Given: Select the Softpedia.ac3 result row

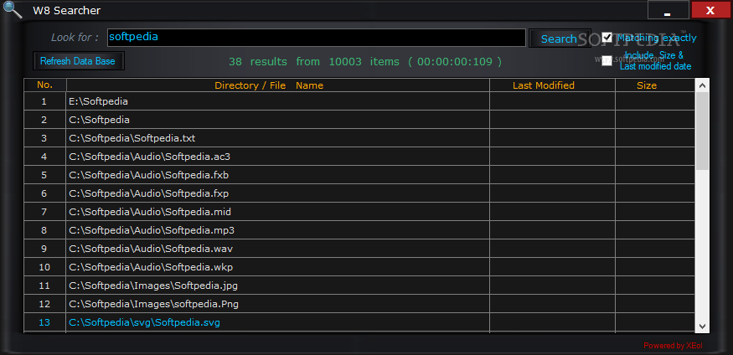Looking at the screenshot, I should [277, 157].
